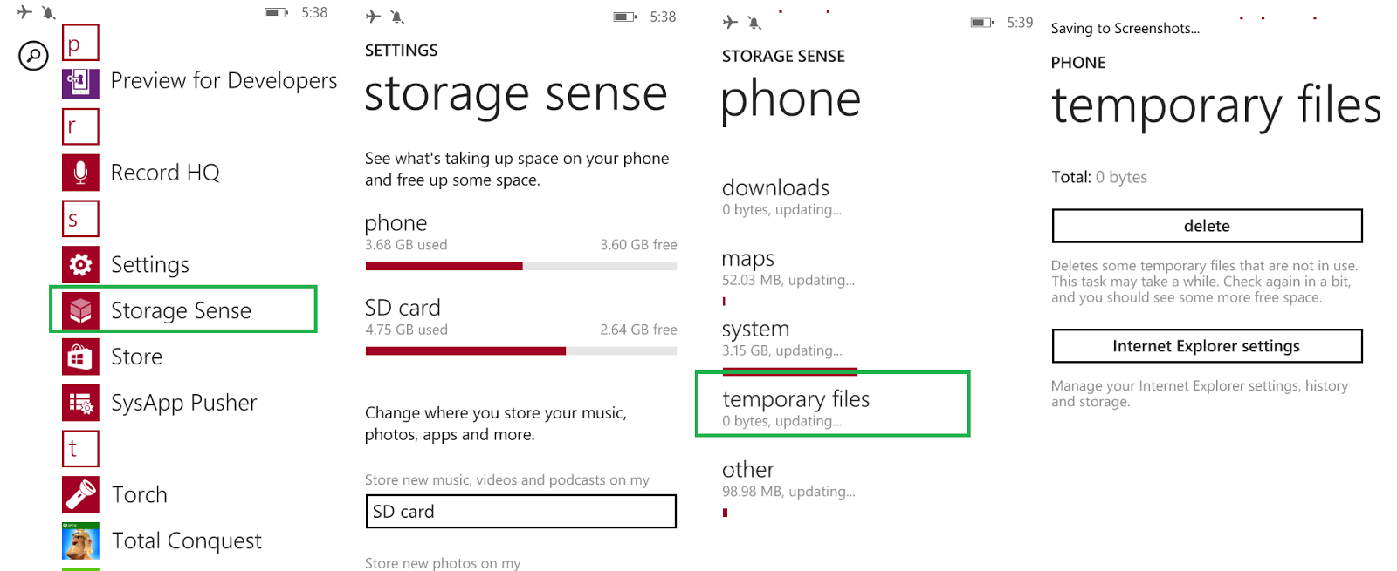The image size is (1397, 571).
Task: Tap the phone storage usage bar
Action: coord(520,266)
